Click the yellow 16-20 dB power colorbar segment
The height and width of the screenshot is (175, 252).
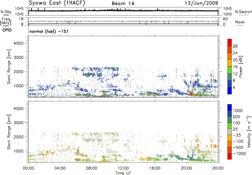(x=230, y=63)
